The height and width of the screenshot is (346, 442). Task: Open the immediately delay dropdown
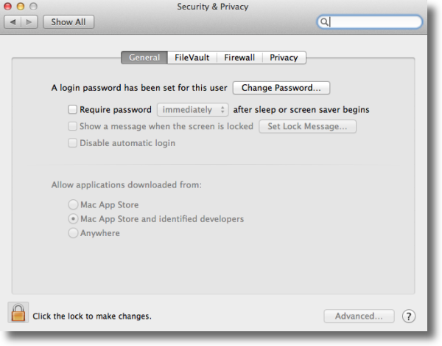193,109
